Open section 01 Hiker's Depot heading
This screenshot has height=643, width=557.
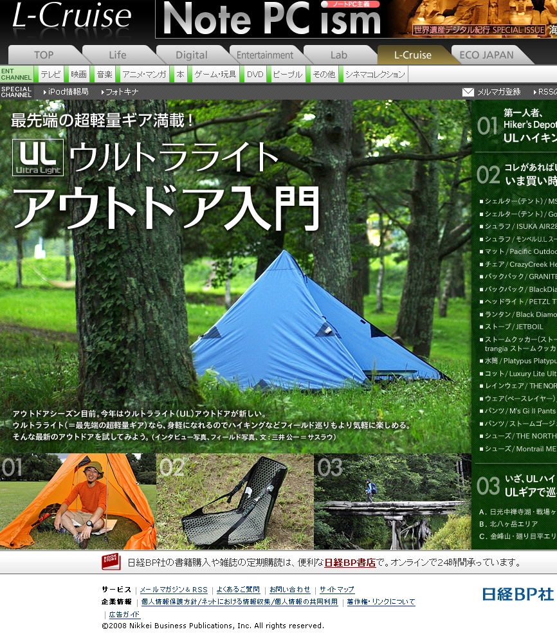(517, 125)
